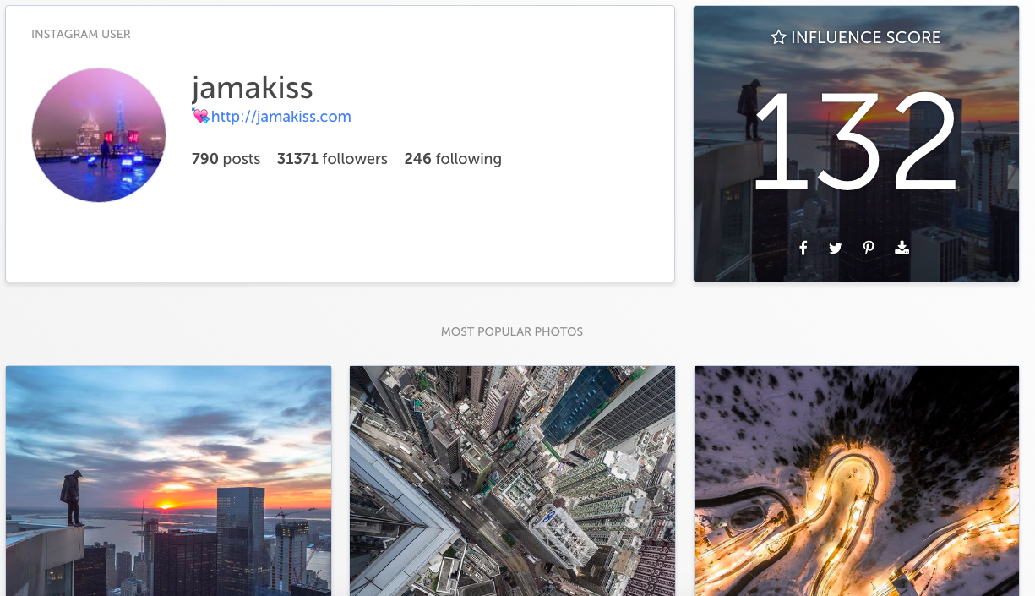Click the 790 posts count
Screen dimensions: 1035x596
point(226,159)
